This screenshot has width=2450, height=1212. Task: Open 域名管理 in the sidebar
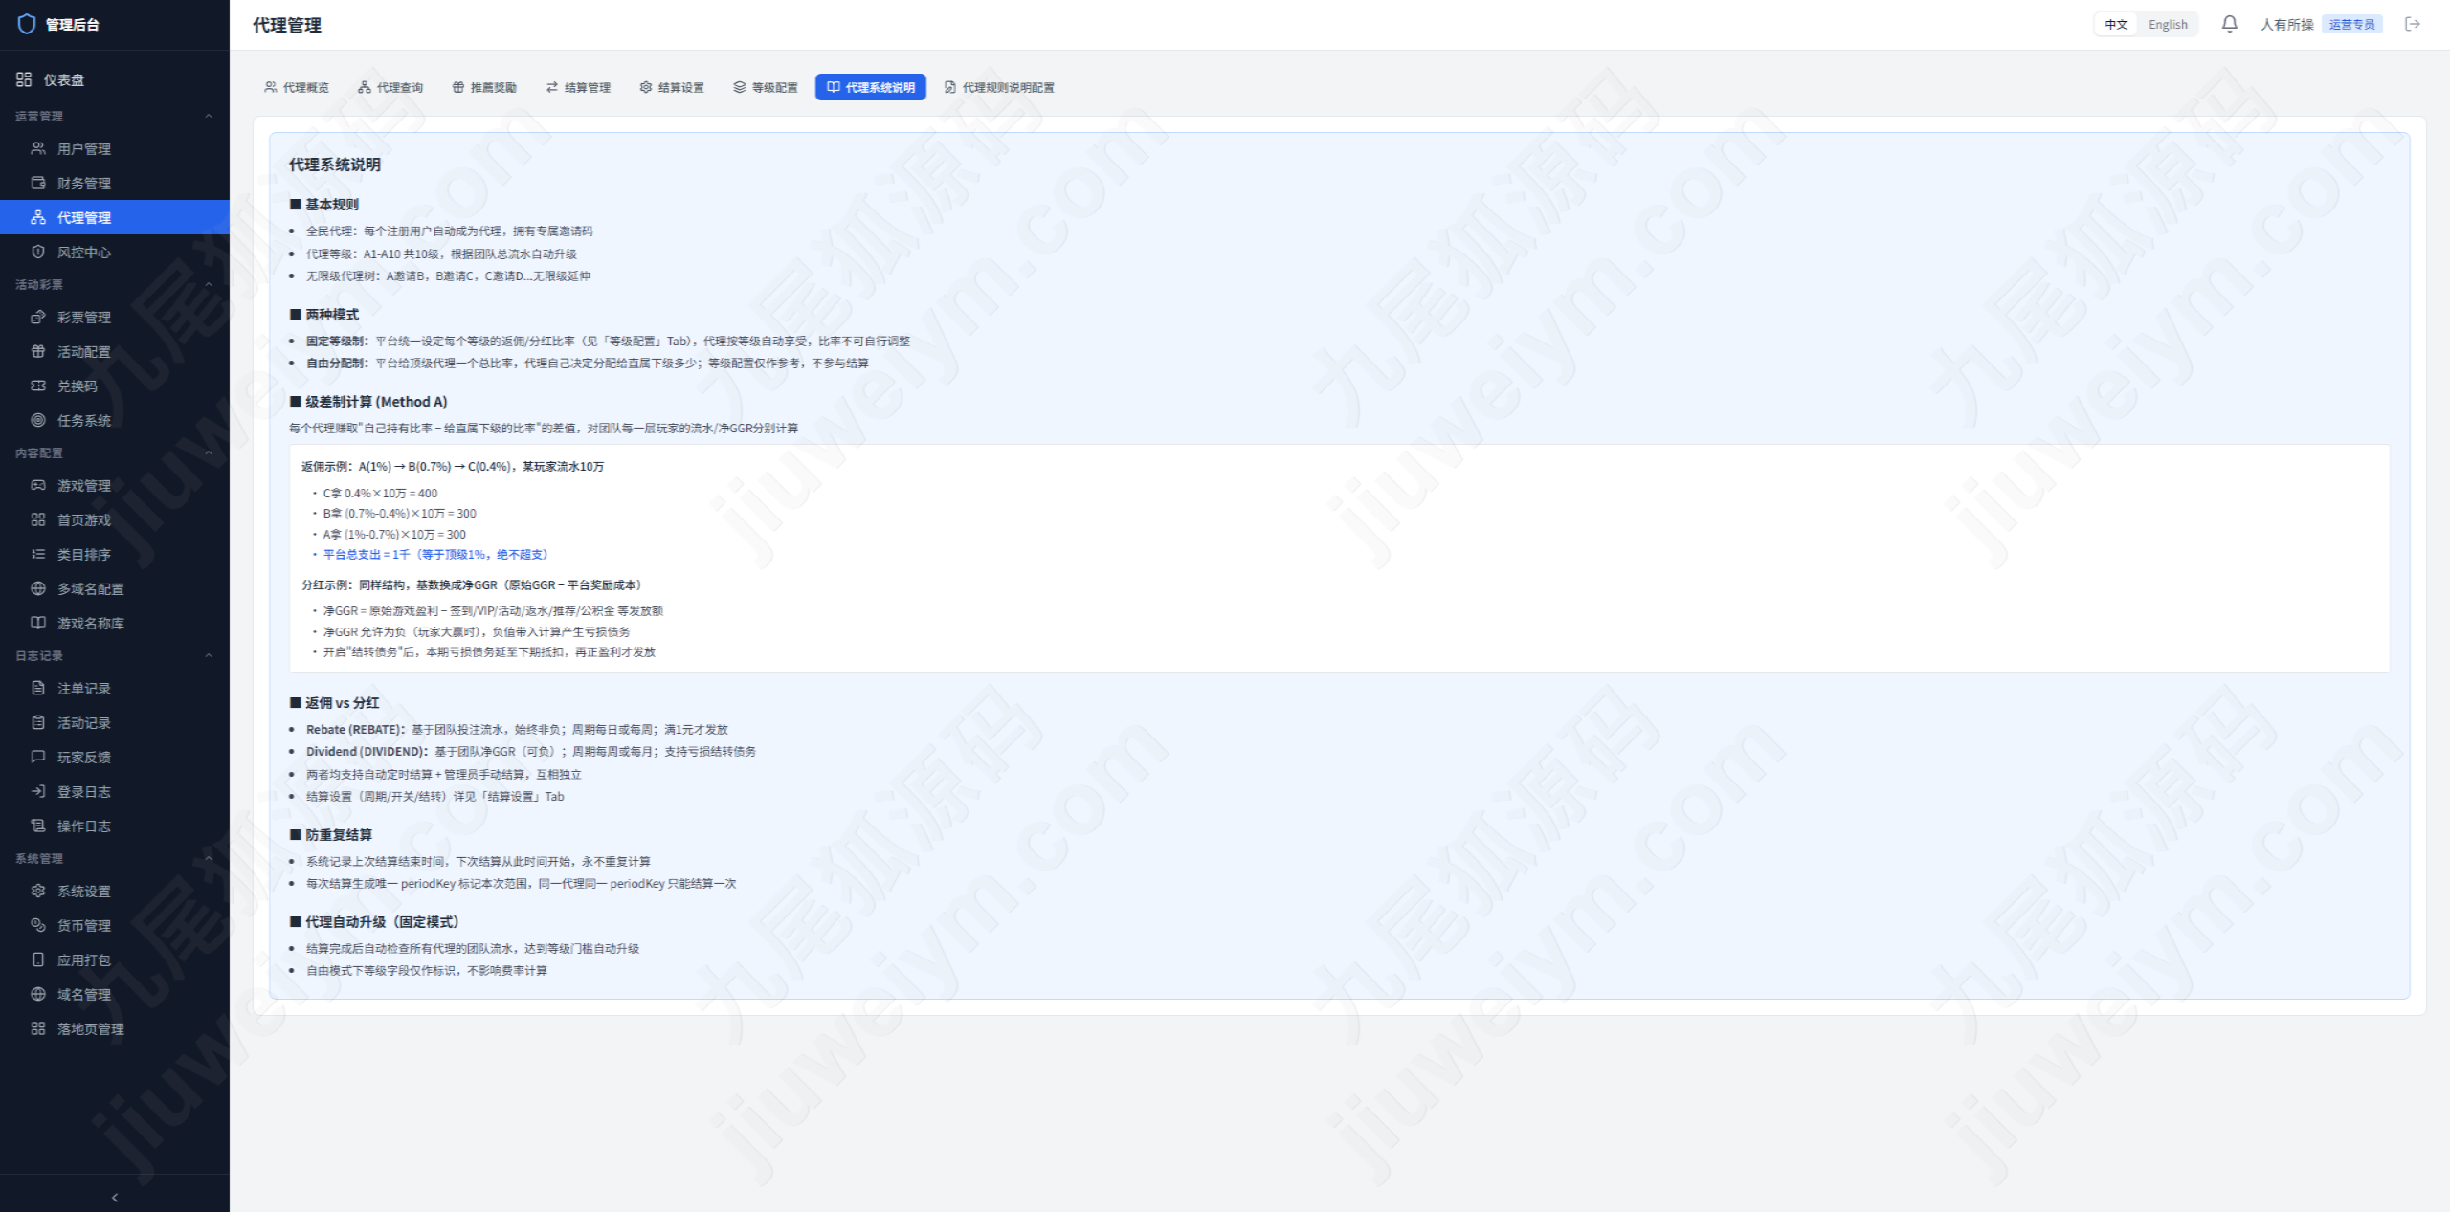click(x=115, y=994)
